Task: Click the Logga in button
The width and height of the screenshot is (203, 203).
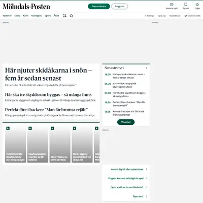Action: pyautogui.click(x=120, y=7)
